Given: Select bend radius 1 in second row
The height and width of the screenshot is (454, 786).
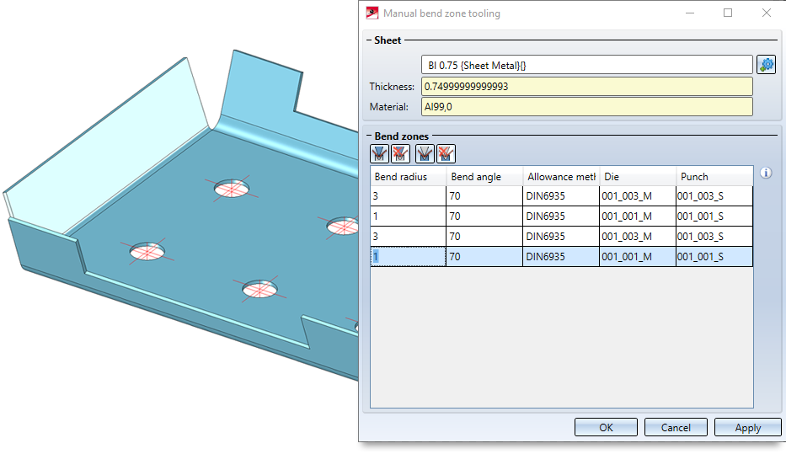Looking at the screenshot, I should pyautogui.click(x=408, y=216).
